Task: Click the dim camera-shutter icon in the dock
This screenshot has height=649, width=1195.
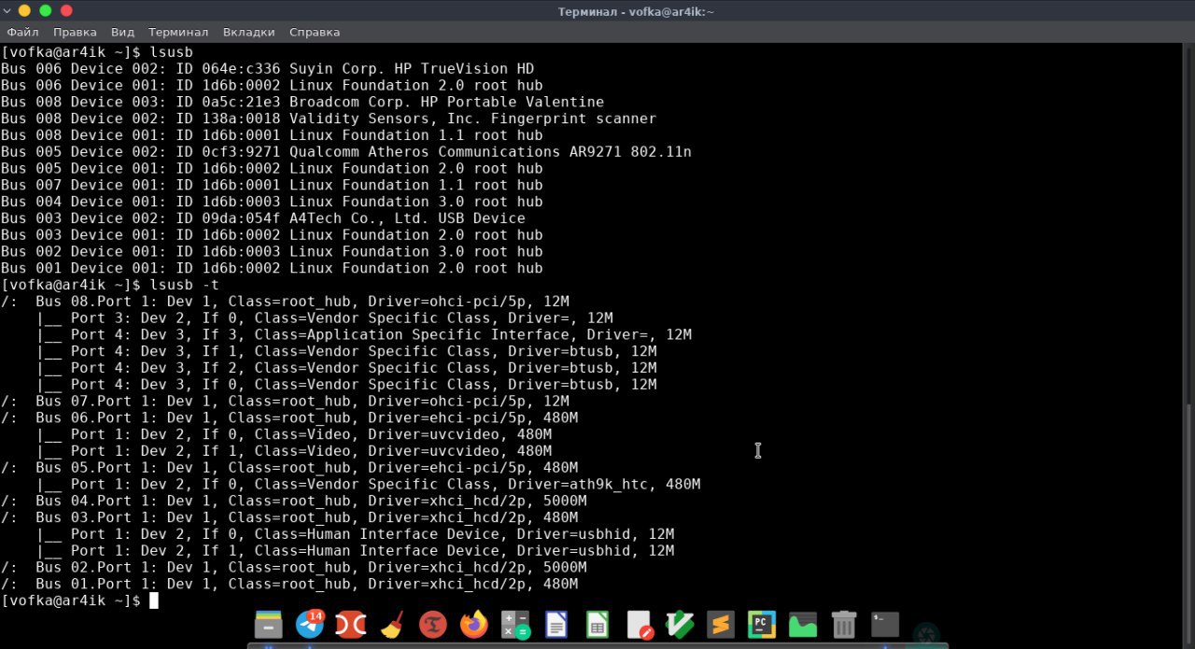Action: click(926, 634)
